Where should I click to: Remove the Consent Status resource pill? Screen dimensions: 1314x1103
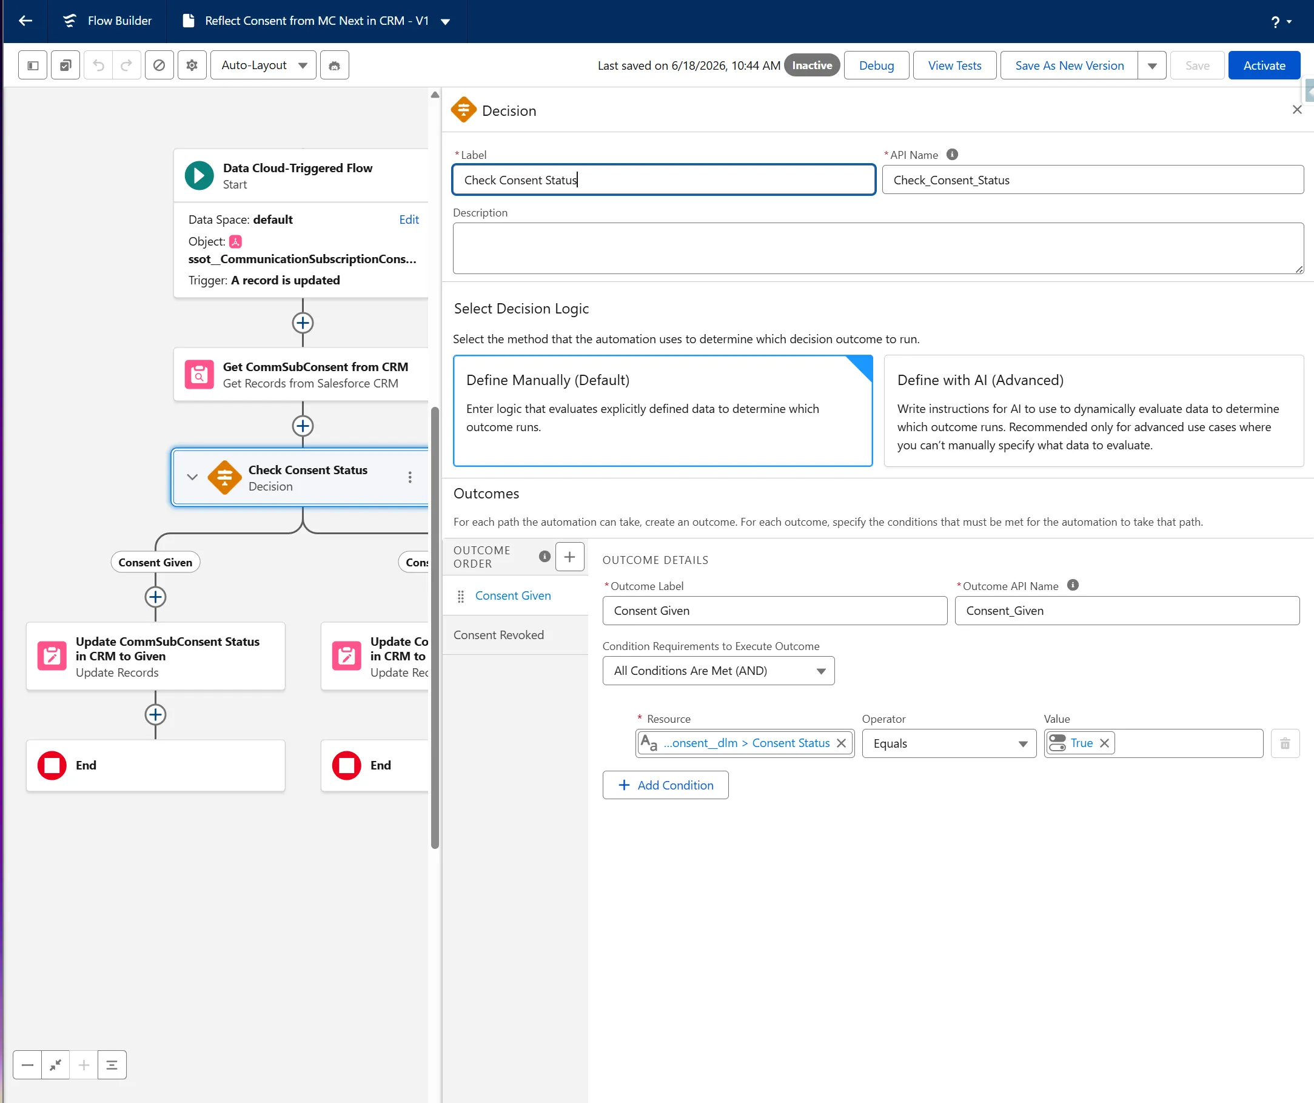tap(841, 743)
